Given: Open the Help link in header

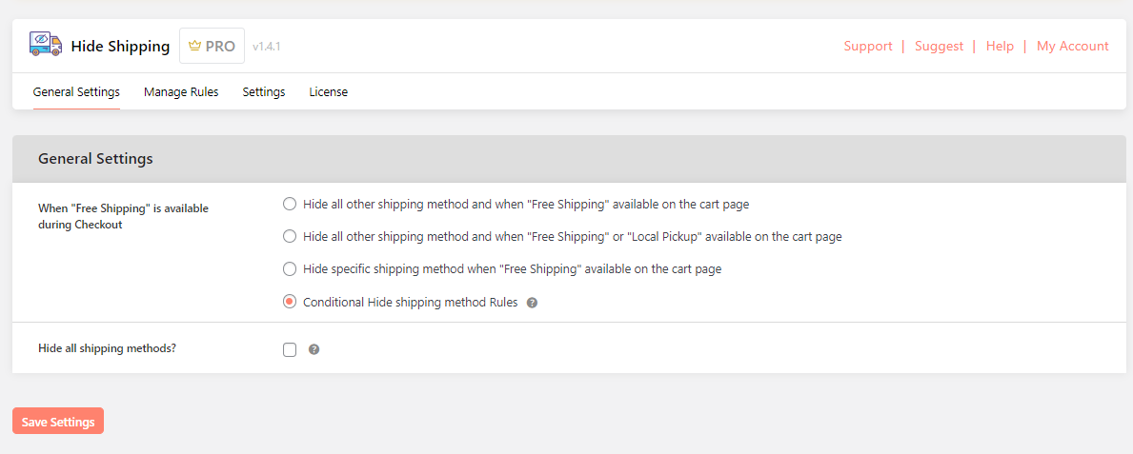Looking at the screenshot, I should click(1000, 46).
